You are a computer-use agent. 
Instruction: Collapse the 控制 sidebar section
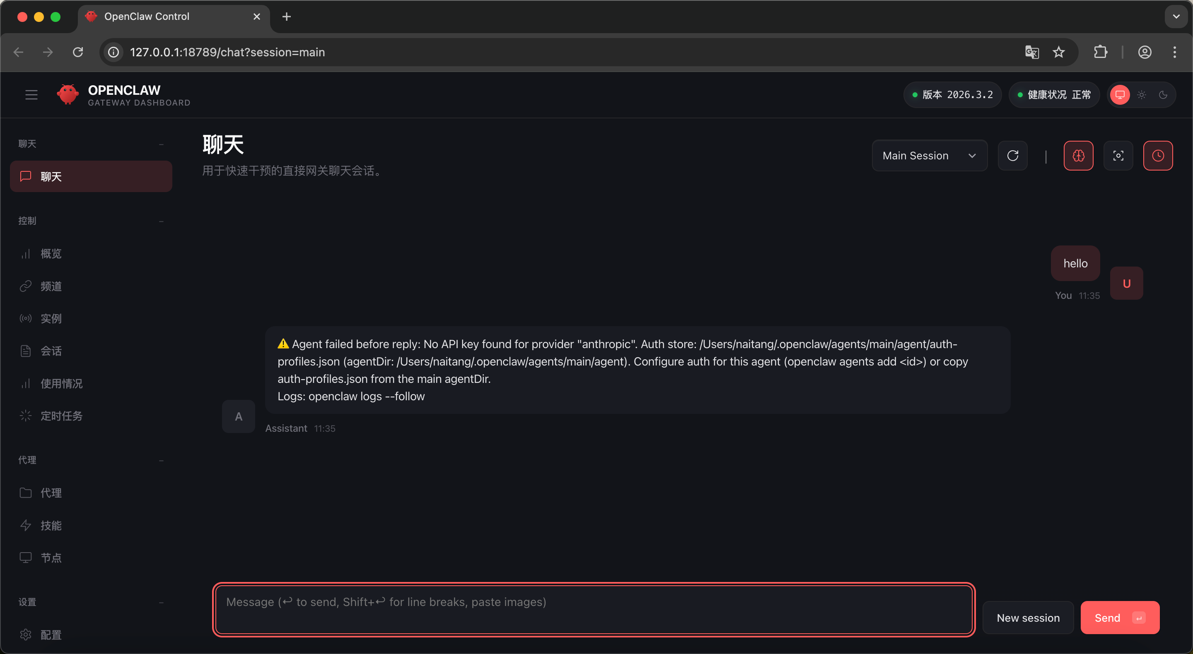[161, 221]
